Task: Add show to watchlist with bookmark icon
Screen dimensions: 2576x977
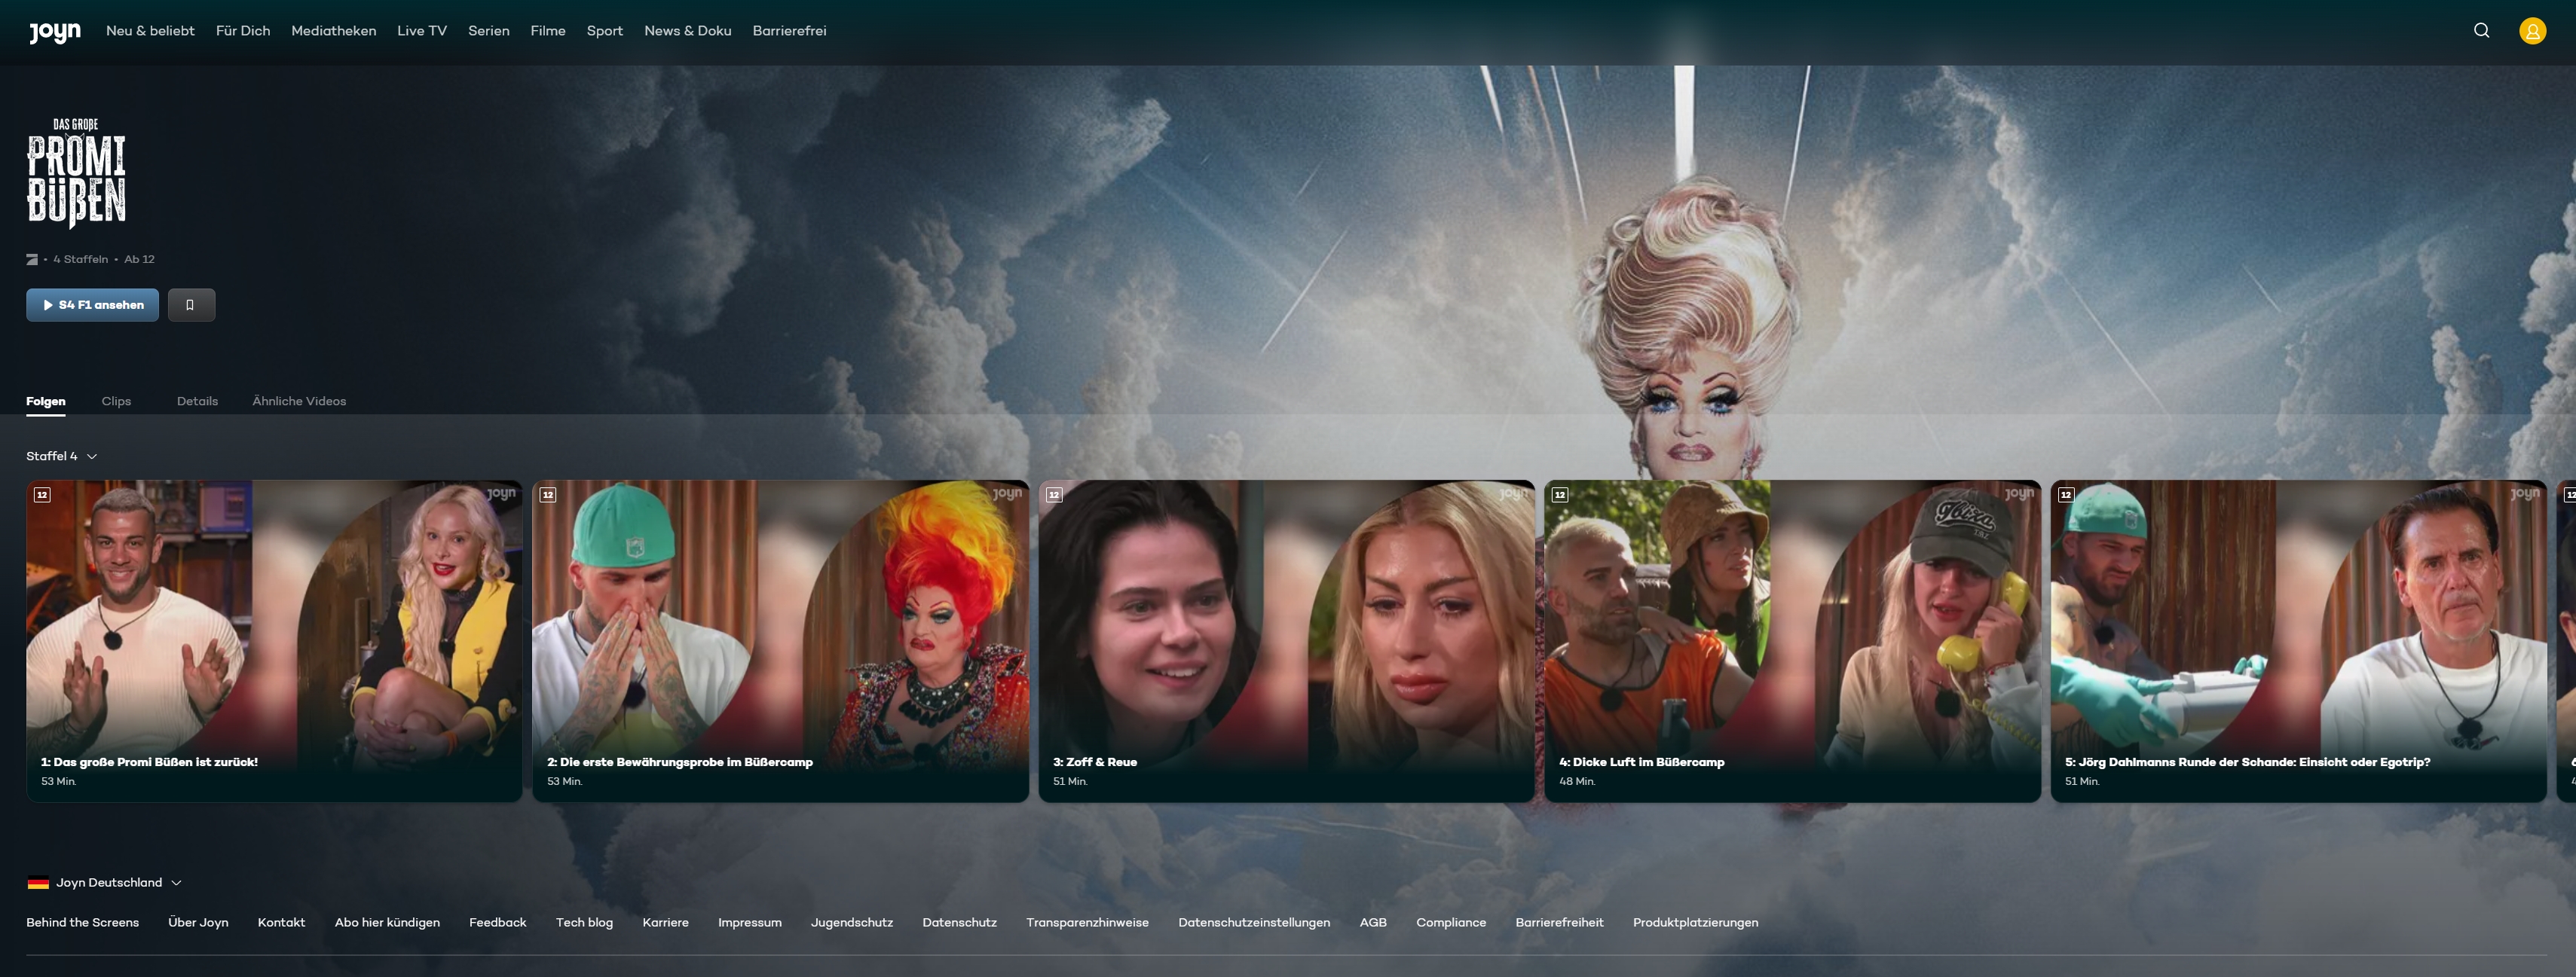Action: [x=191, y=305]
